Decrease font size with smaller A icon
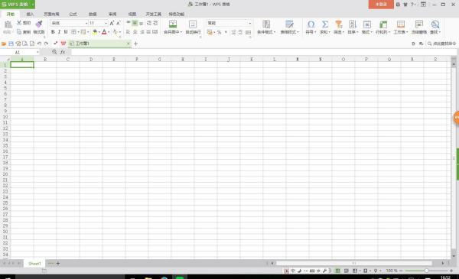Image resolution: width=459 pixels, height=279 pixels. click(x=119, y=23)
